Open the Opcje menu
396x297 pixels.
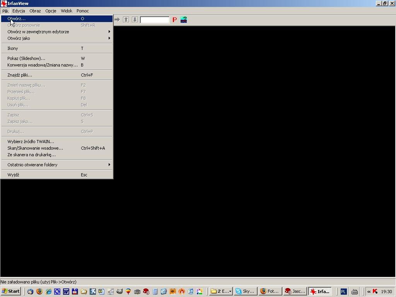(x=51, y=11)
